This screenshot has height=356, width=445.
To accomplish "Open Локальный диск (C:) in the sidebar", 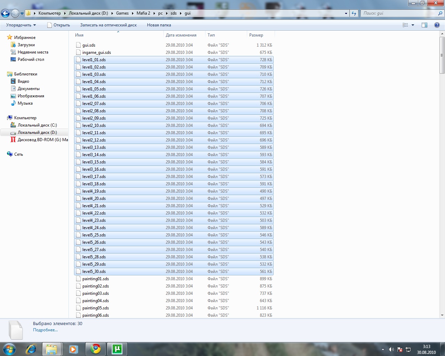I will [x=37, y=125].
